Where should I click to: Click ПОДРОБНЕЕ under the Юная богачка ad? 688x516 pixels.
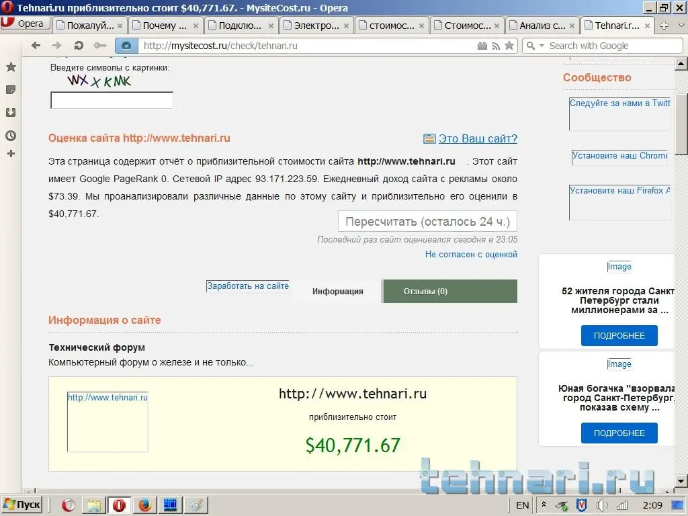[619, 433]
